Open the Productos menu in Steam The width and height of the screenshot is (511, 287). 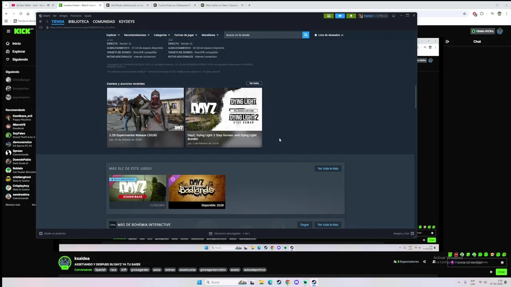coord(76,16)
